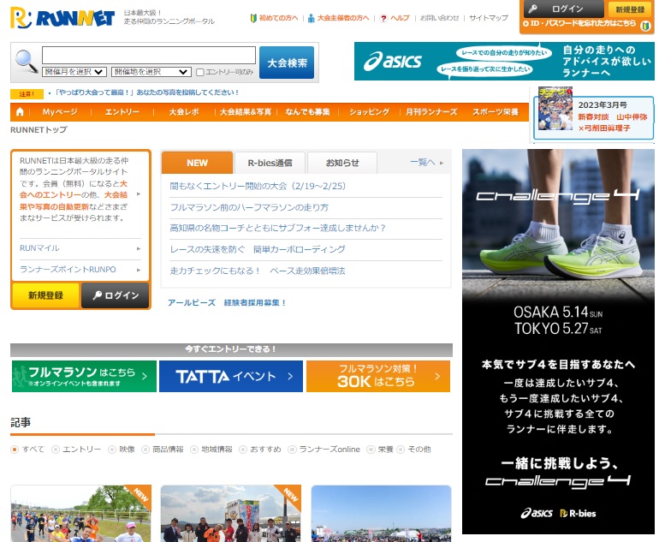Switch to the R-bies通信 tab

click(270, 164)
